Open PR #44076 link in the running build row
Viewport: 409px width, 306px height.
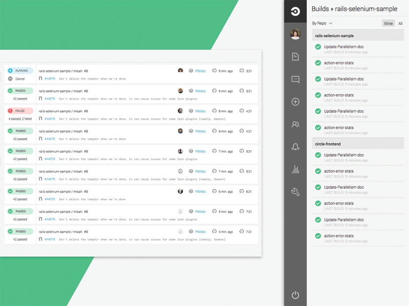50,79
